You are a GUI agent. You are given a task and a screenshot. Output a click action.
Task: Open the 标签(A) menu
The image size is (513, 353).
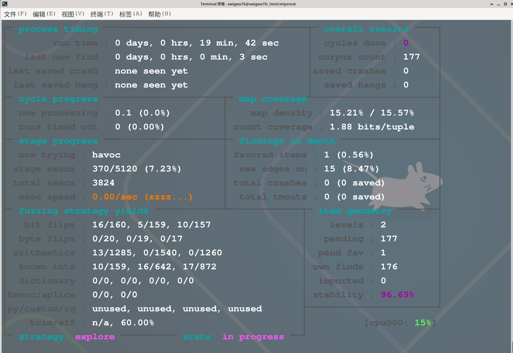coord(131,14)
